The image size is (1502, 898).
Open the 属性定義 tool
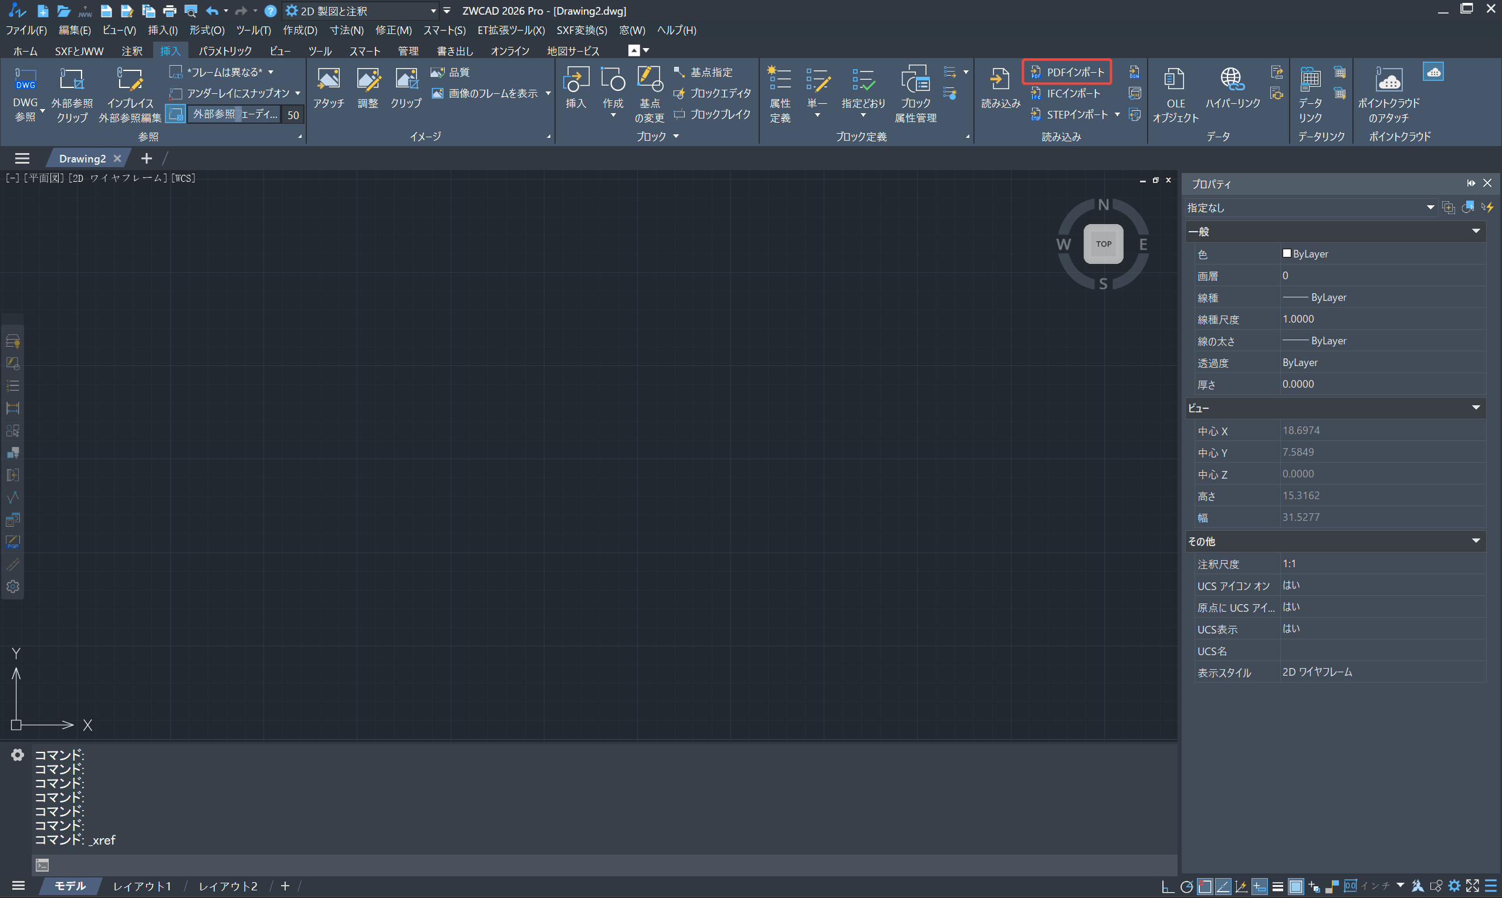click(x=780, y=94)
